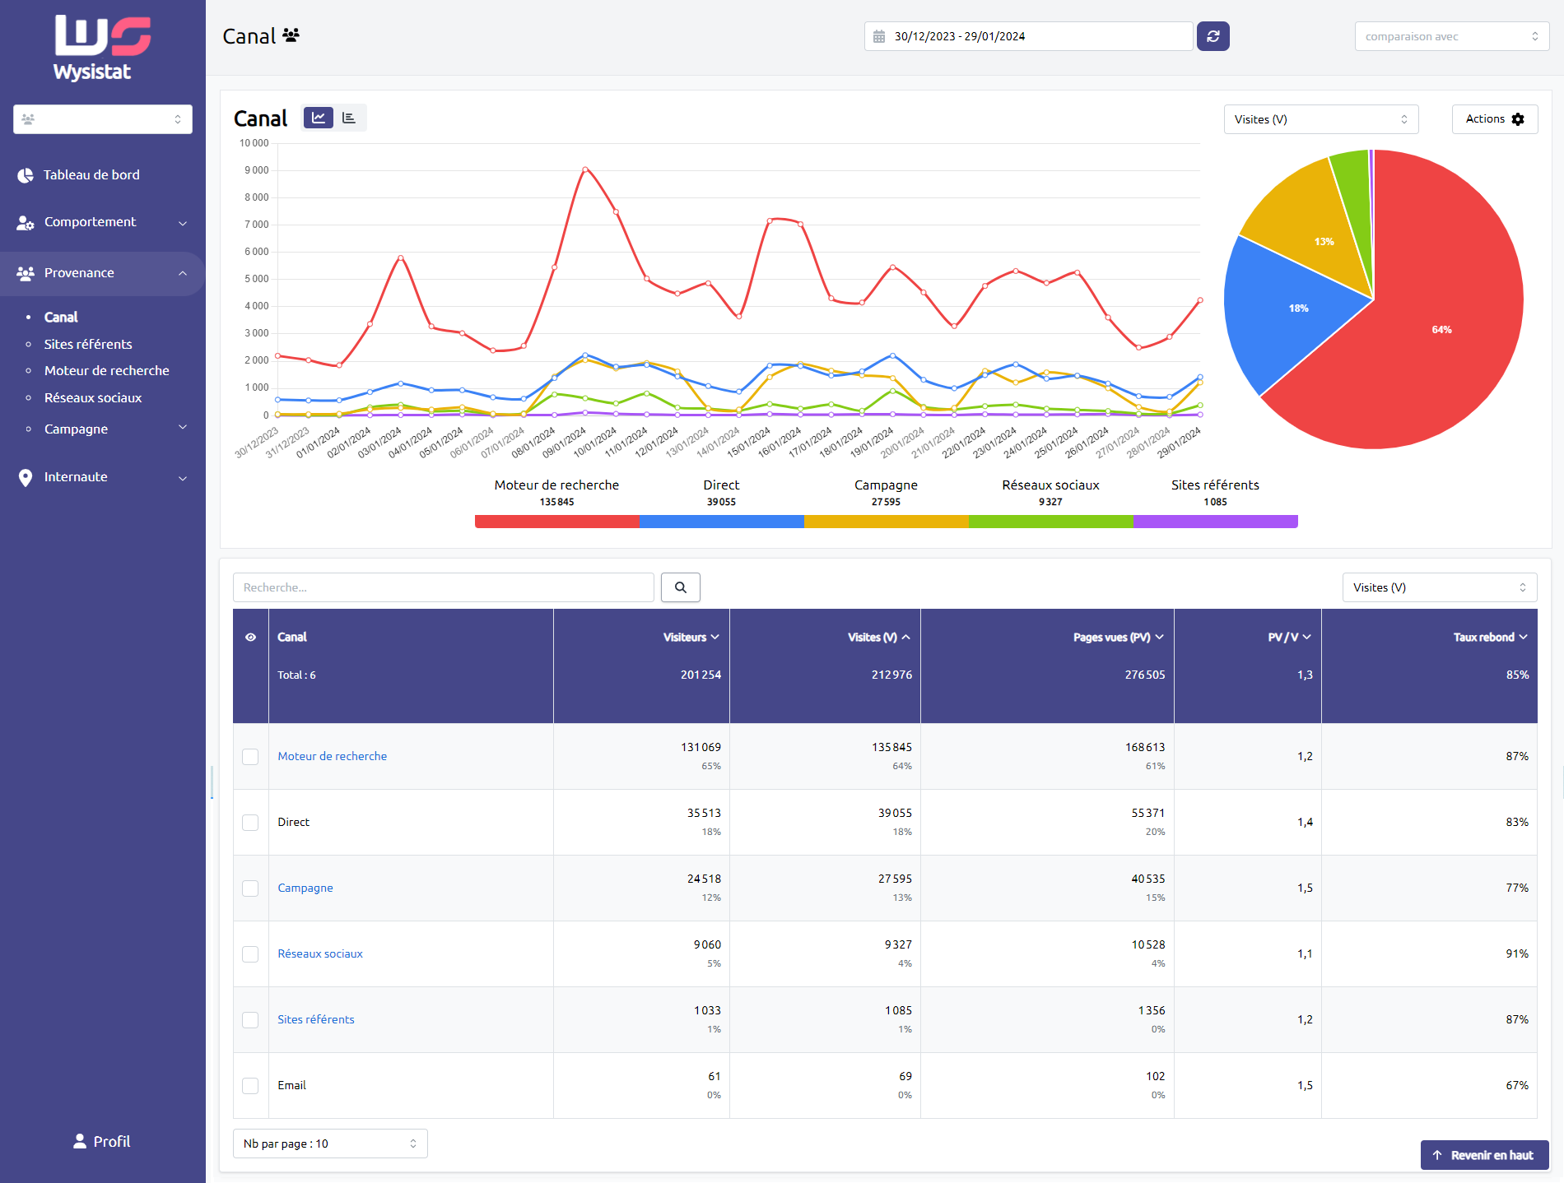Toggle the eye icon in table header
Screen dimensions: 1564x1183
pyautogui.click(x=251, y=638)
